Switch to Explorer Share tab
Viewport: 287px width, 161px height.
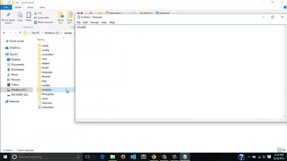tap(30, 7)
